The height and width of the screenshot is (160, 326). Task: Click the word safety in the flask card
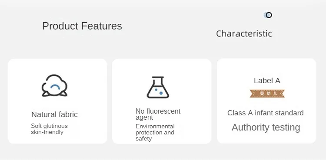coord(144,139)
